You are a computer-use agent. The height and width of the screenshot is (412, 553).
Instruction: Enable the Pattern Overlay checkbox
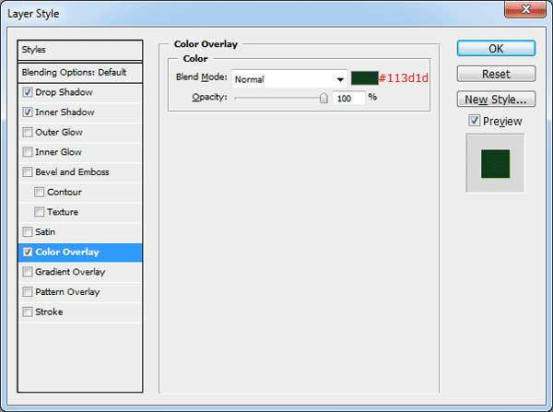click(x=28, y=292)
